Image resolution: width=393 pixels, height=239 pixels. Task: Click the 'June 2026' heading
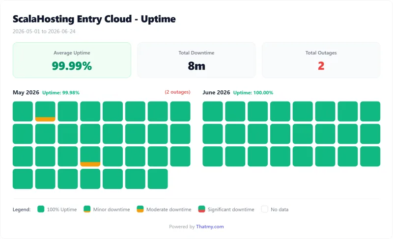(216, 92)
